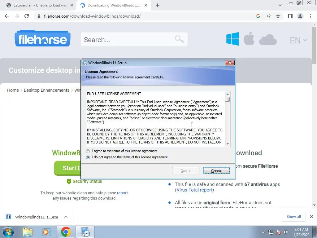Click the license agreement scrollbar thumb
The image size is (317, 238).
228,99
